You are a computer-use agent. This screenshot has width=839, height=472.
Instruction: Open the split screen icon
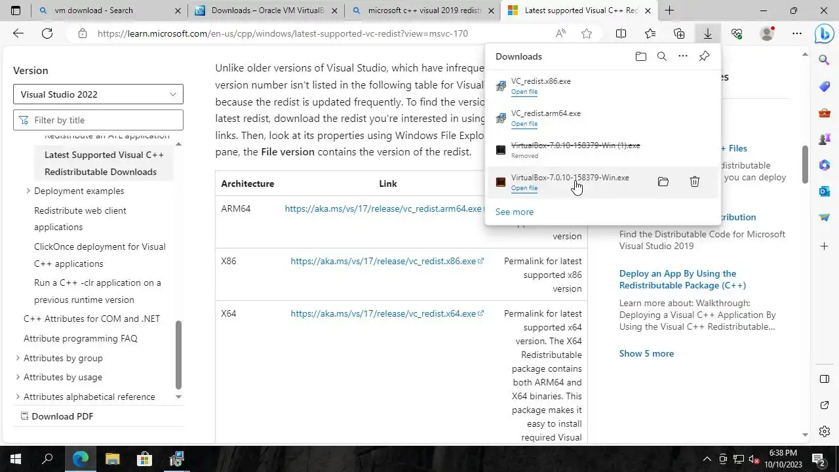click(621, 33)
